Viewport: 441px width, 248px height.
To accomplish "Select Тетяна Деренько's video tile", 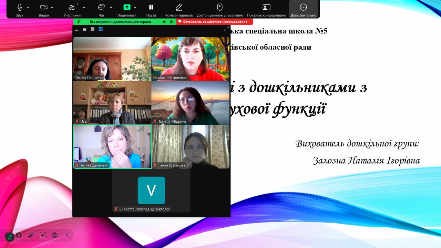I will click(x=112, y=146).
